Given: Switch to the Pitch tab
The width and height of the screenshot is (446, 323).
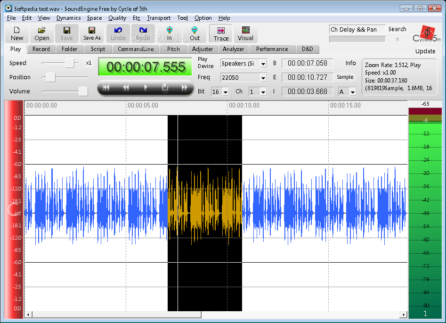Looking at the screenshot, I should tap(173, 49).
